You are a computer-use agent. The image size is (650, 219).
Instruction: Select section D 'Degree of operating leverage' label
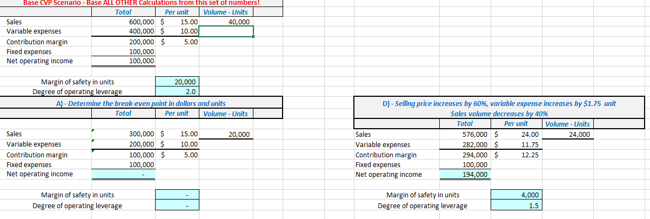[423, 205]
